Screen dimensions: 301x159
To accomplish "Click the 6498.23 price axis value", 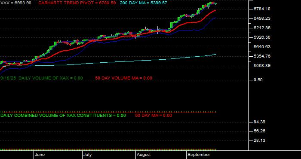I will coord(262,18).
